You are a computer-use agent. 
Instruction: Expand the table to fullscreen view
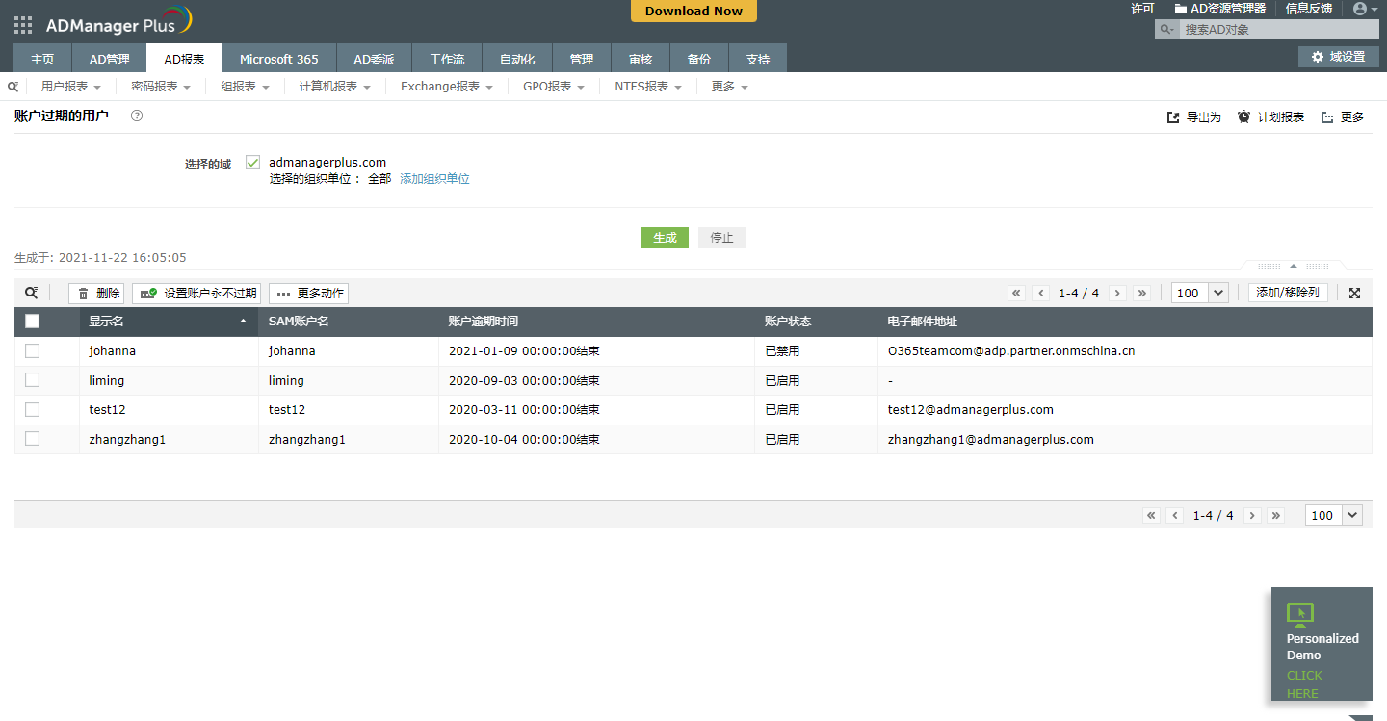1354,293
